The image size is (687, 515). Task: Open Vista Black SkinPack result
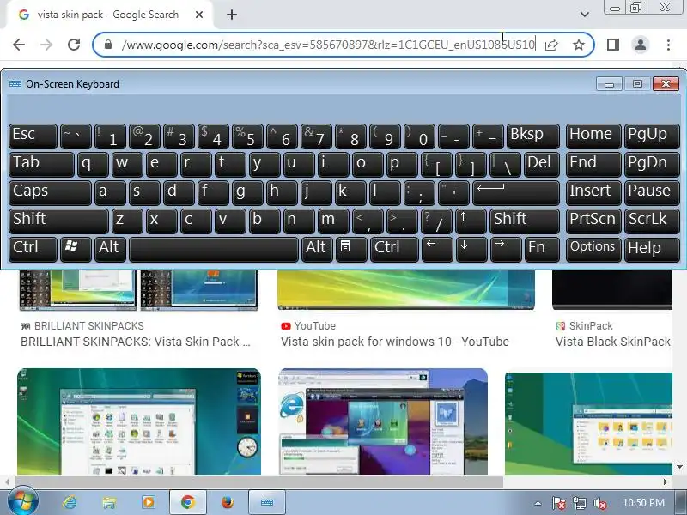[x=613, y=342]
